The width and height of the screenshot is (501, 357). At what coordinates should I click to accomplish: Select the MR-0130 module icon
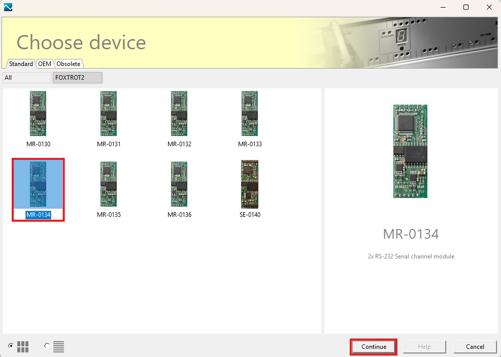click(38, 113)
